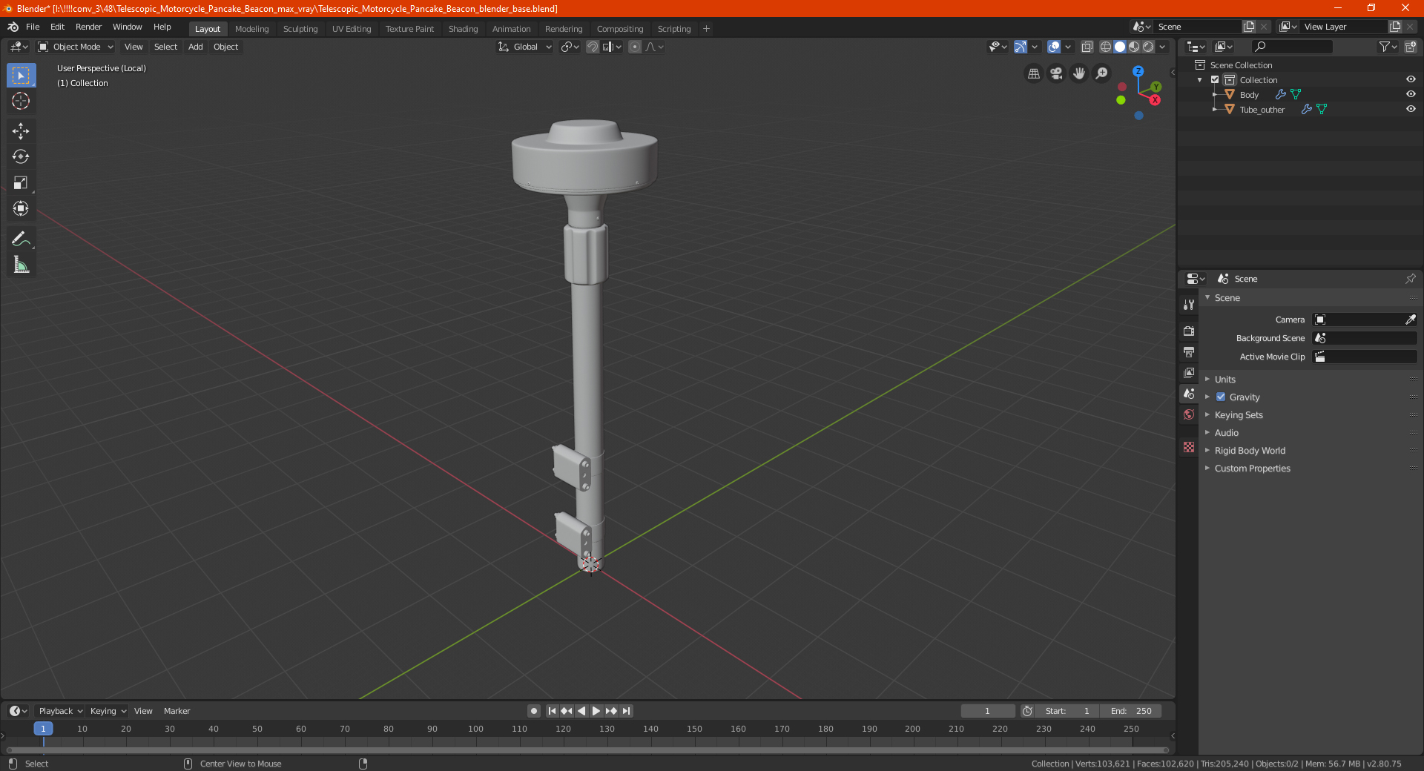Switch to rendered shading mode
1424x771 pixels.
click(x=1148, y=47)
